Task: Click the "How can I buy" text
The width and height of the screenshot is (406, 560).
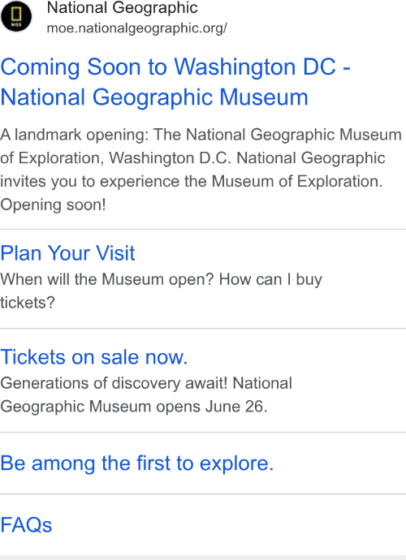Action: 270,279
